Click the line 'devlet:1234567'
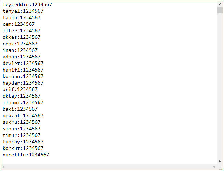Viewport: 224px width, 171px height. coord(23,64)
